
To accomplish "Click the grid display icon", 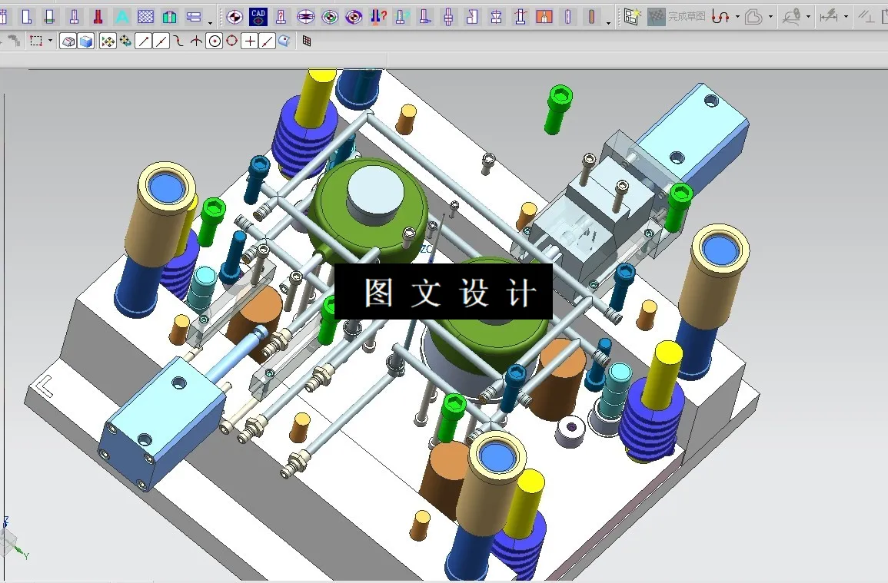I will point(306,40).
